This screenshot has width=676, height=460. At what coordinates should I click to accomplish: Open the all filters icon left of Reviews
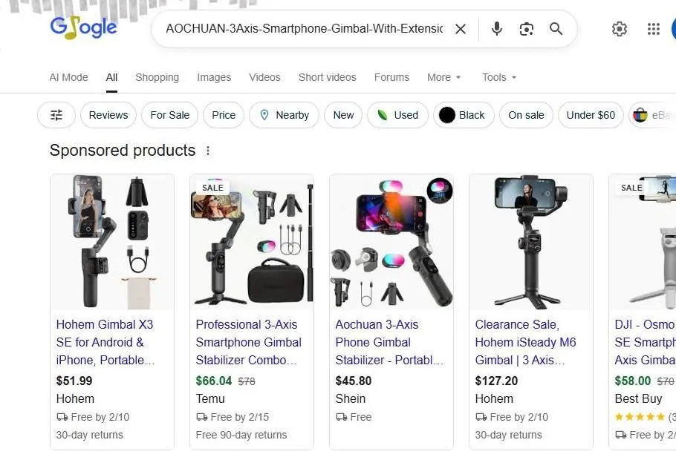pos(56,115)
